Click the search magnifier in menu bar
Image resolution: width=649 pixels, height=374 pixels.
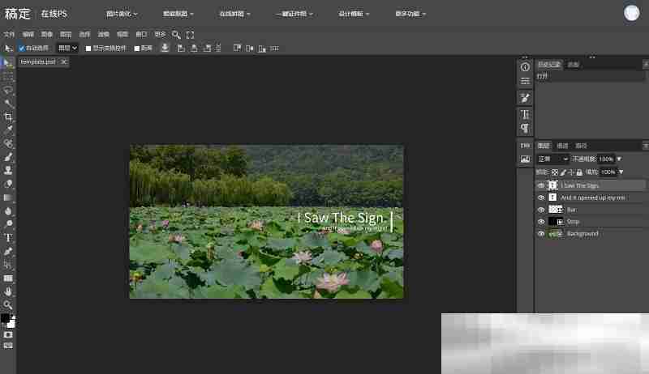pos(176,35)
